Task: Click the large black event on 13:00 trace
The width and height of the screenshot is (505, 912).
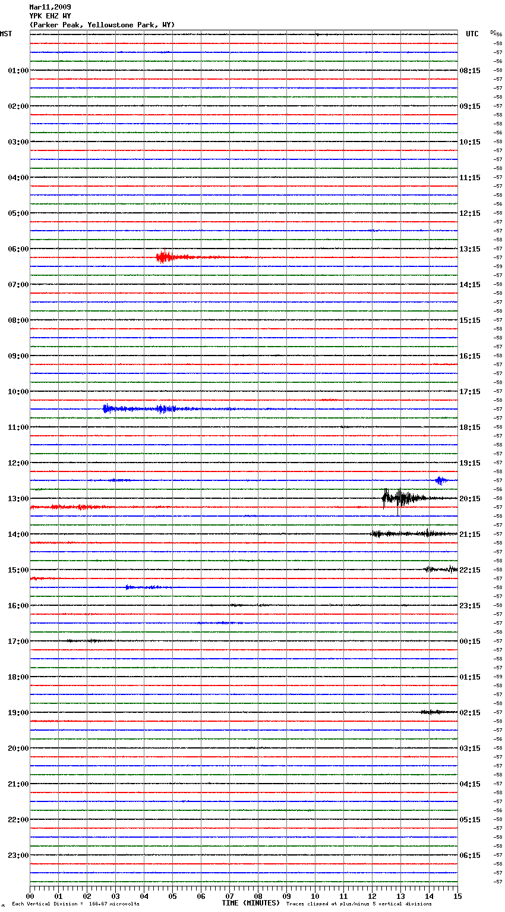Action: [410, 498]
